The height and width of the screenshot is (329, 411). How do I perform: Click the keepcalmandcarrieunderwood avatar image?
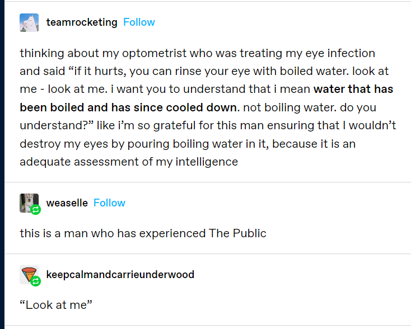pyautogui.click(x=28, y=273)
